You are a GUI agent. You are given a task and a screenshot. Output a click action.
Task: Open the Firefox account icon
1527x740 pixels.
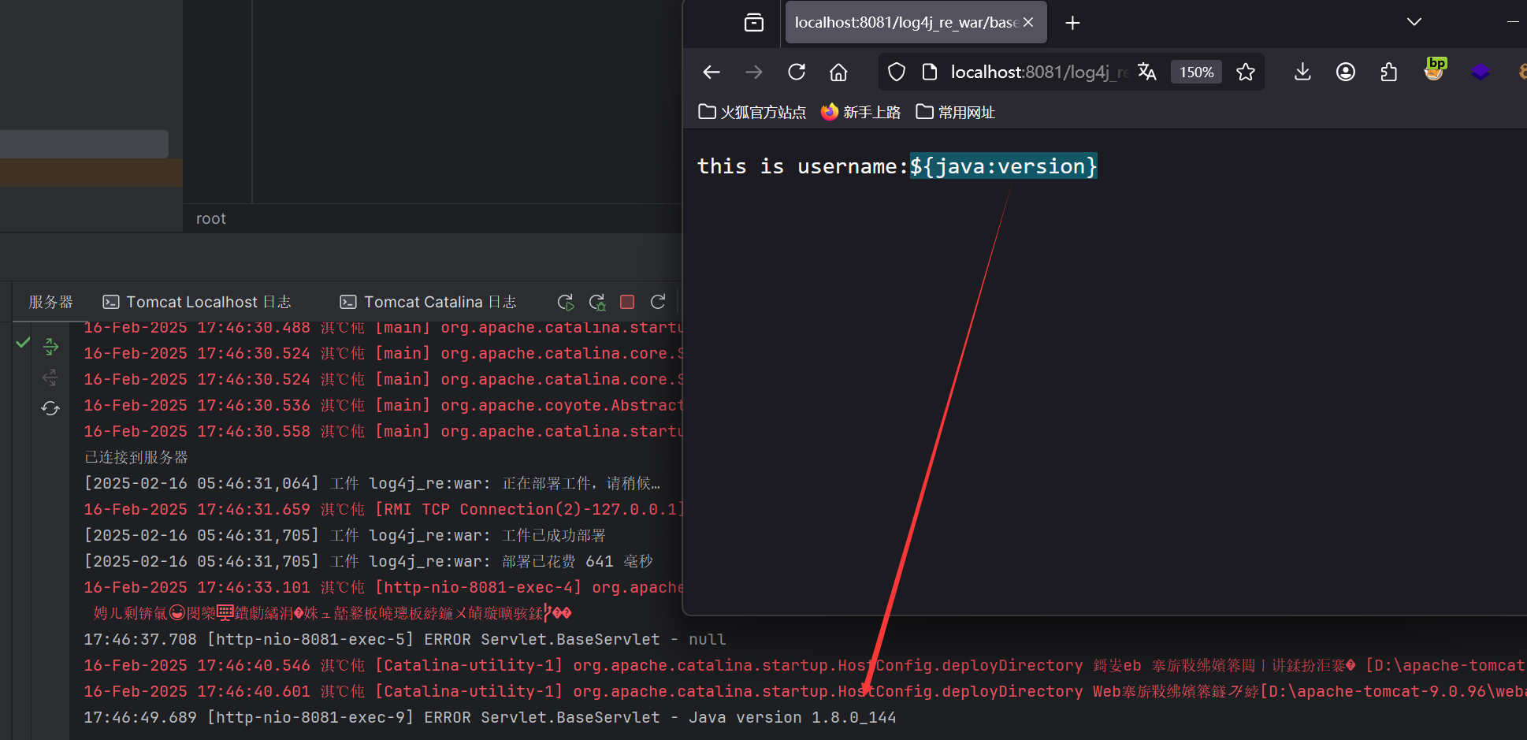(x=1346, y=73)
